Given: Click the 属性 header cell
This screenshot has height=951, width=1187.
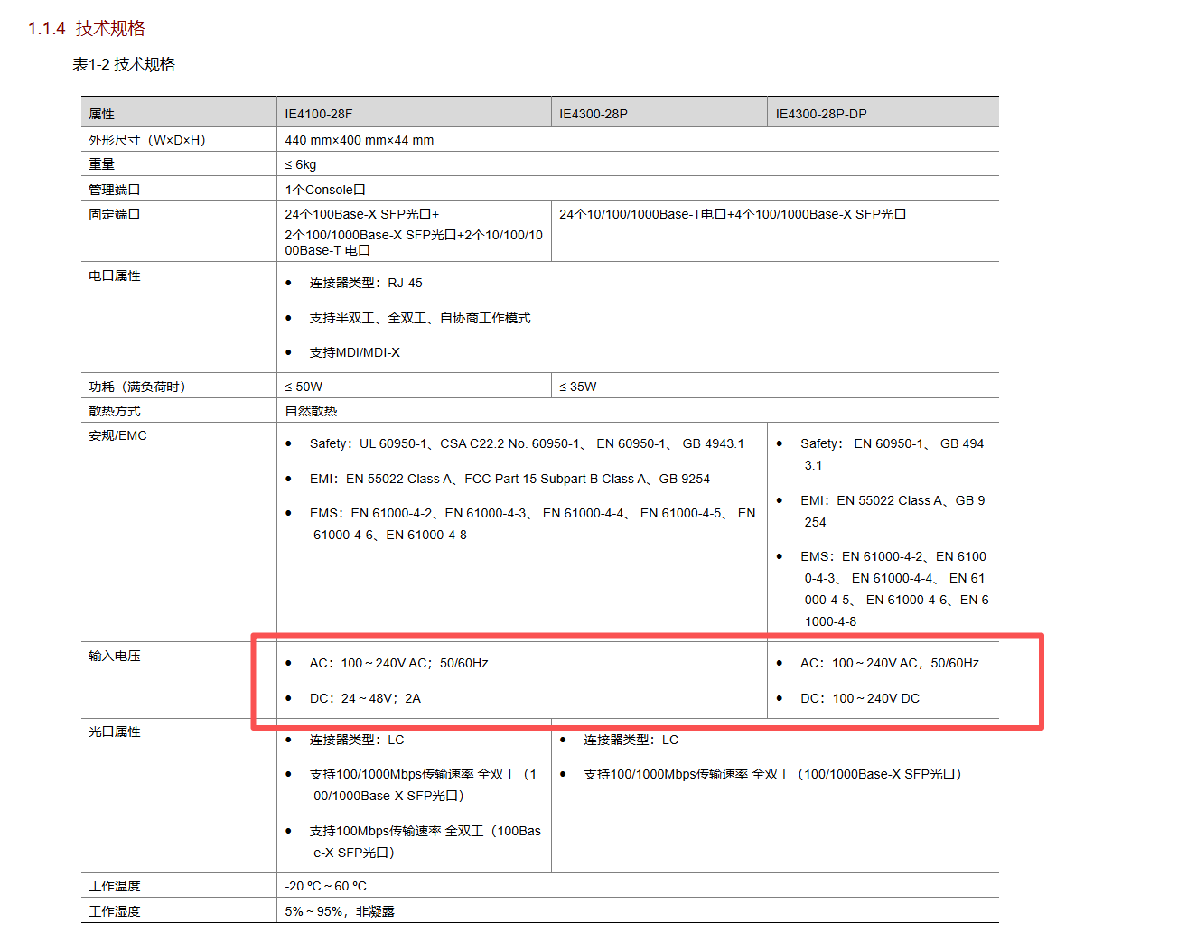Looking at the screenshot, I should pyautogui.click(x=102, y=114).
